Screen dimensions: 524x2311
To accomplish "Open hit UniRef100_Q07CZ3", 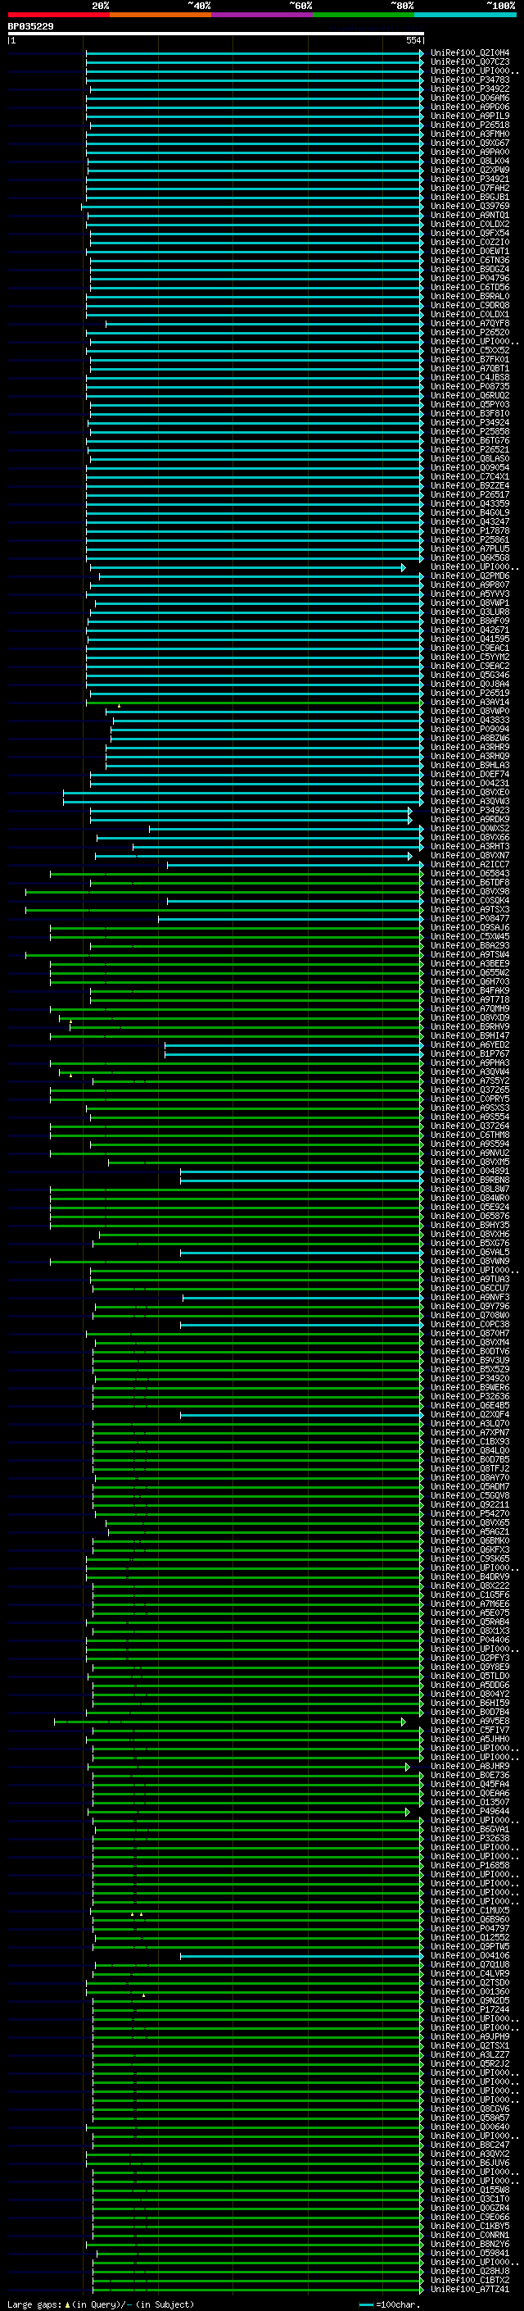I will (x=470, y=63).
